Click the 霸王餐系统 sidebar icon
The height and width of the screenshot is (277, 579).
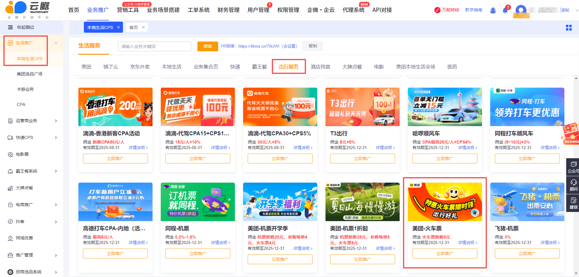click(x=10, y=171)
